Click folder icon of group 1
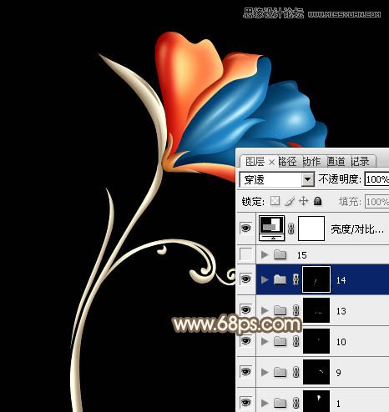The height and width of the screenshot is (412, 389). 280,403
